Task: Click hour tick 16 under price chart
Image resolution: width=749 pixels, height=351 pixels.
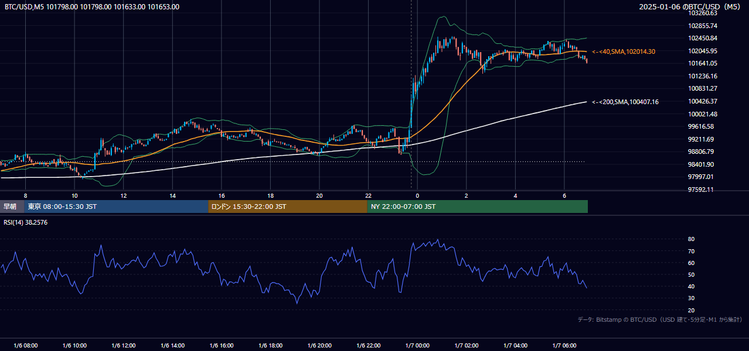Action: [x=222, y=195]
